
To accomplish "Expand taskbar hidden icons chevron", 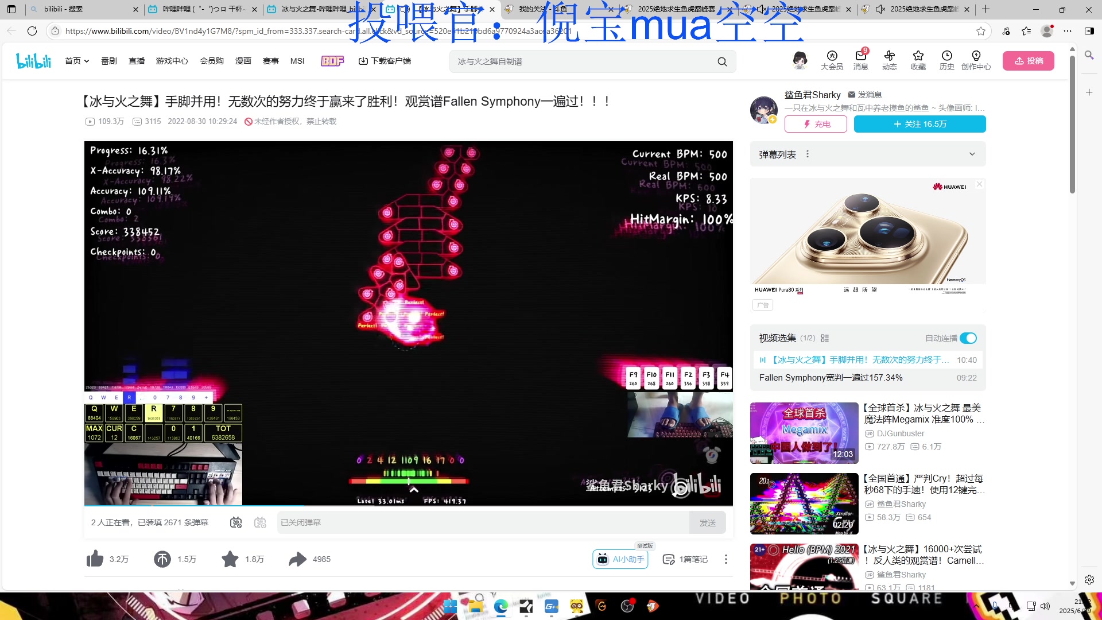I will [x=976, y=606].
